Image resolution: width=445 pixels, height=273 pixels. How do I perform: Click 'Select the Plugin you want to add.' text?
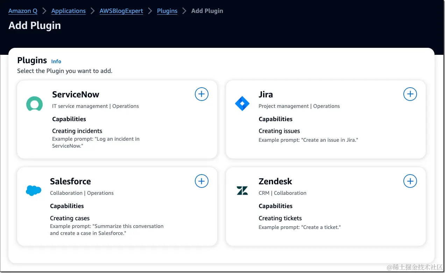tap(65, 71)
